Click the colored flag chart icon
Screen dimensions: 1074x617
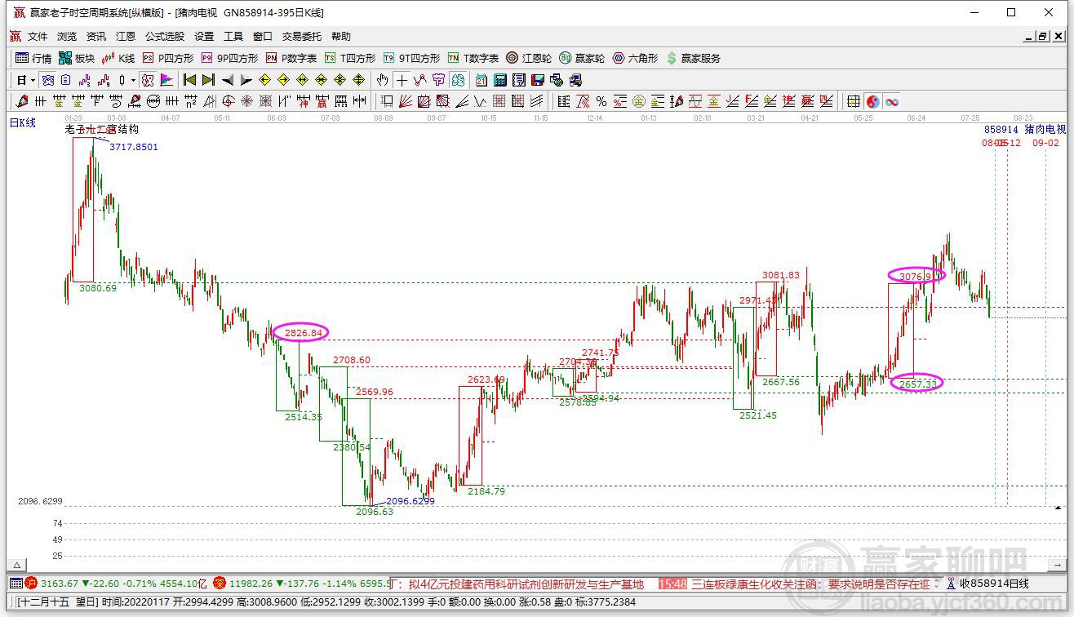click(x=166, y=80)
